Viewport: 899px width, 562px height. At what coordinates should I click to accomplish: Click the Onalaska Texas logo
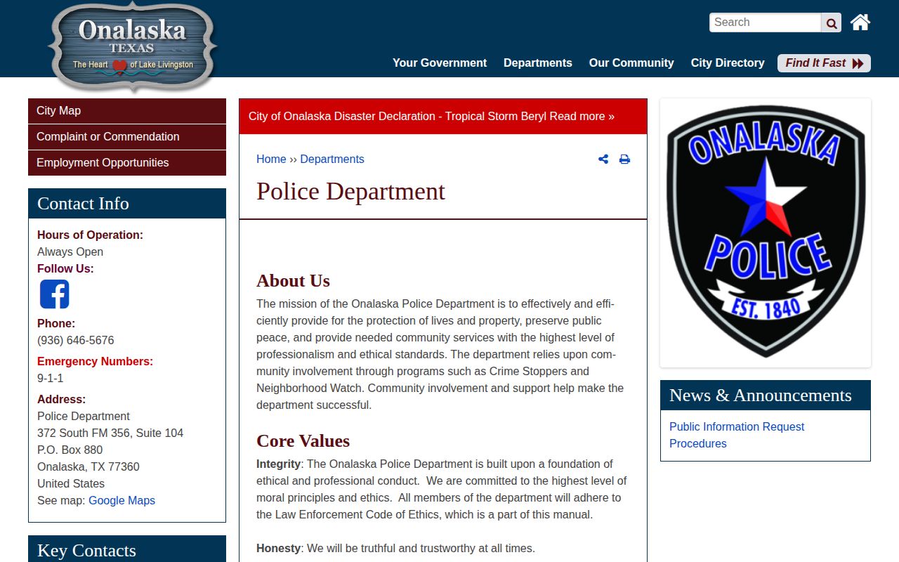pos(133,48)
